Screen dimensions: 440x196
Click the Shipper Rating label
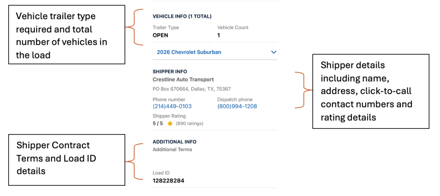click(169, 116)
